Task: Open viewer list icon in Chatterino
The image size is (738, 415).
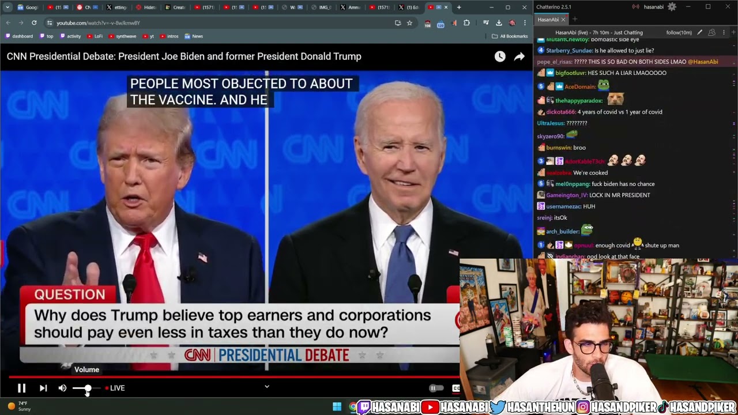Action: click(712, 32)
